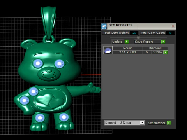Click the Total Gem Count value 6
187x140 pixels.
(170, 33)
